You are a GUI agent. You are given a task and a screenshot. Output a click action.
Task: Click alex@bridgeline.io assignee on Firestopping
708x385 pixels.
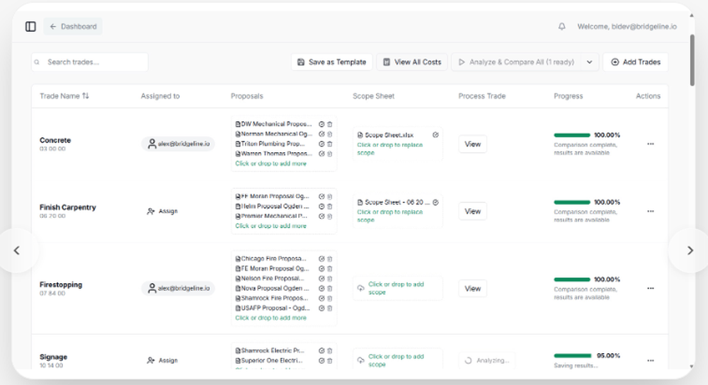(178, 289)
